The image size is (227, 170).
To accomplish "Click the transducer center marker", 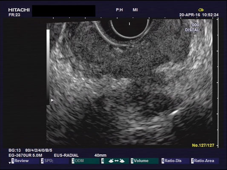I will [x=129, y=24].
